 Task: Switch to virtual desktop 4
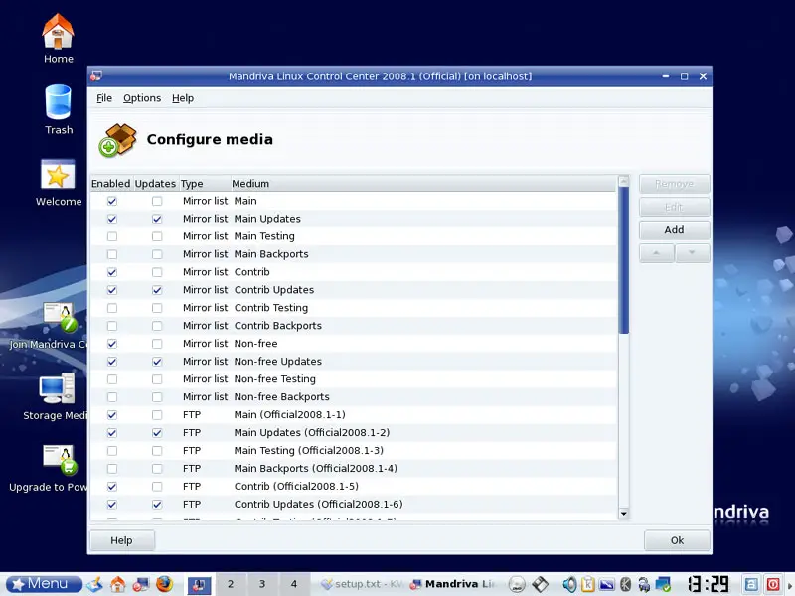pyautogui.click(x=293, y=584)
